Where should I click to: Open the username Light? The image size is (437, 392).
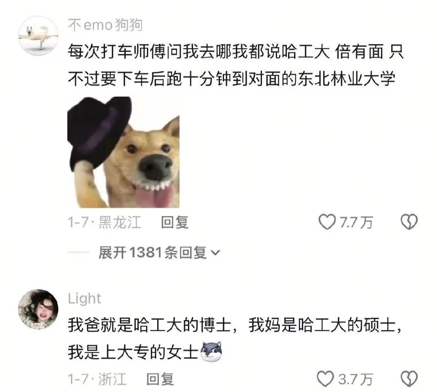(84, 298)
